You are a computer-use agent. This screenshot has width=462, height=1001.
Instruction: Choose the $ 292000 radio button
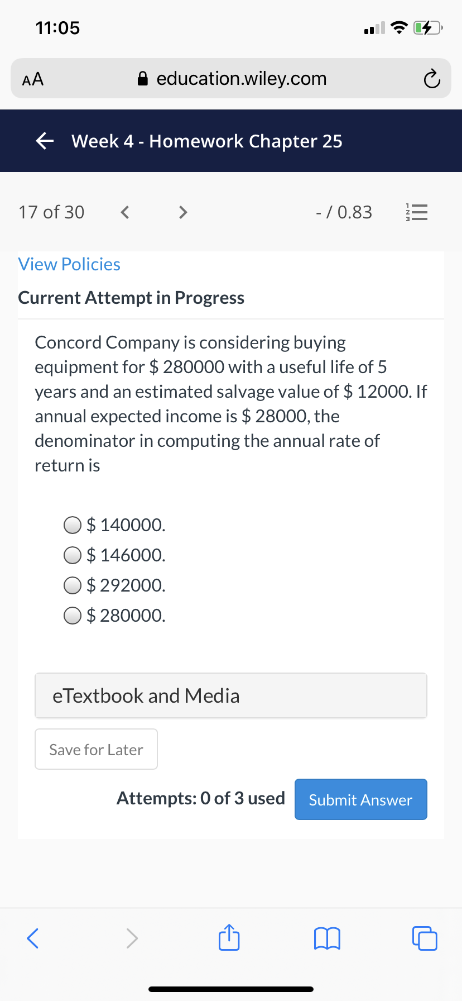(73, 585)
